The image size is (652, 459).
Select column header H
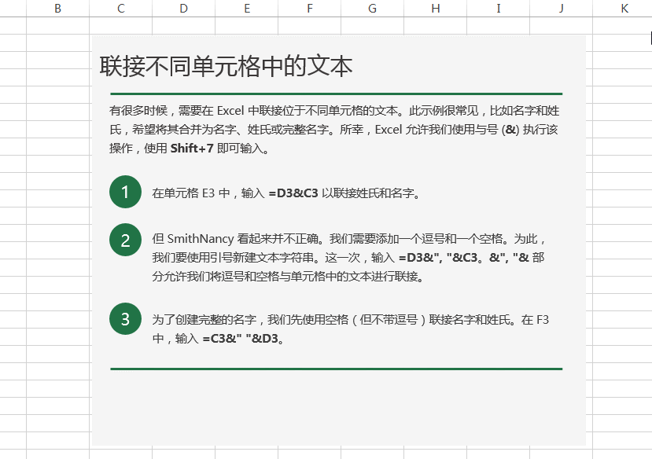(x=435, y=8)
